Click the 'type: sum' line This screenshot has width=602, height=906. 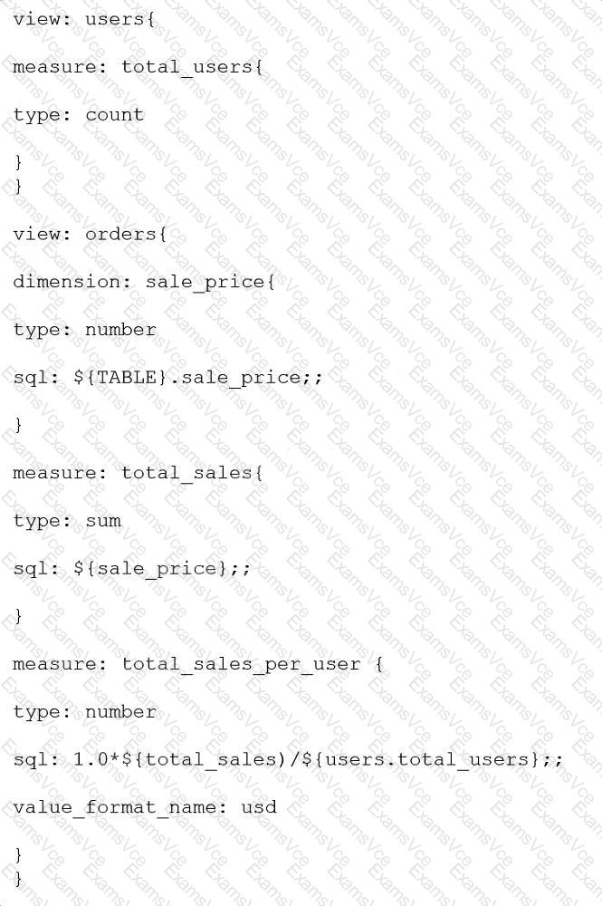pyautogui.click(x=67, y=521)
